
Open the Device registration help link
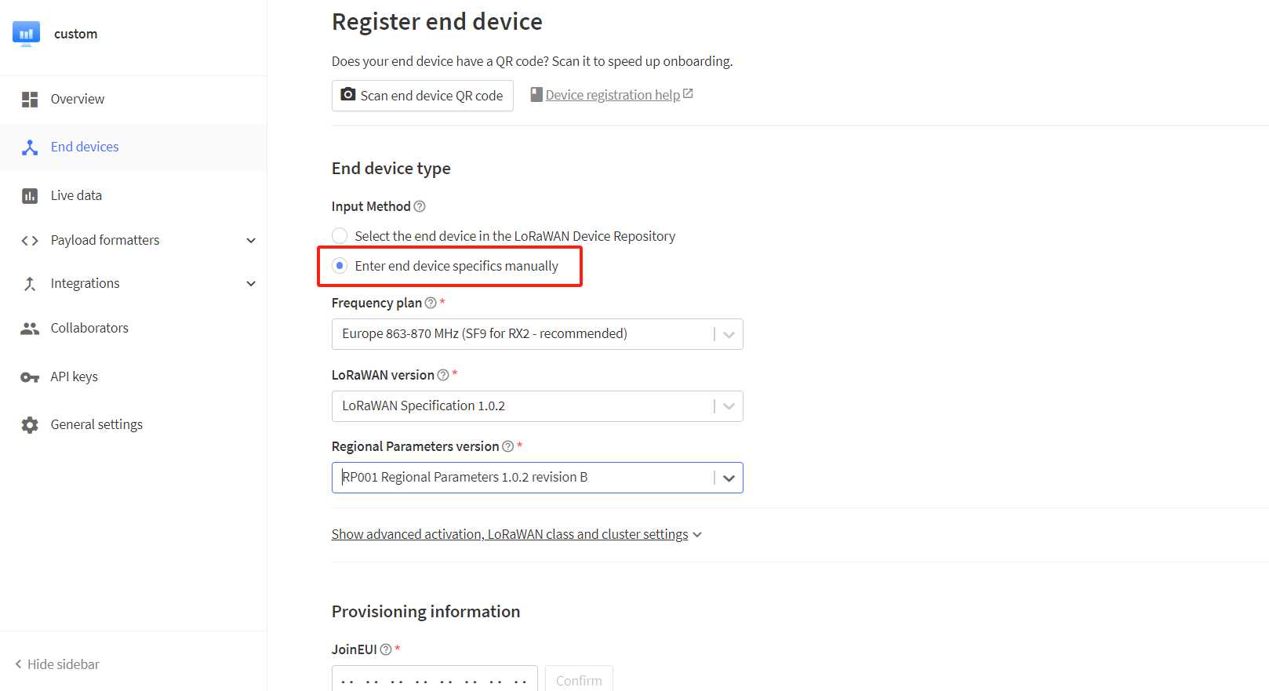[613, 95]
